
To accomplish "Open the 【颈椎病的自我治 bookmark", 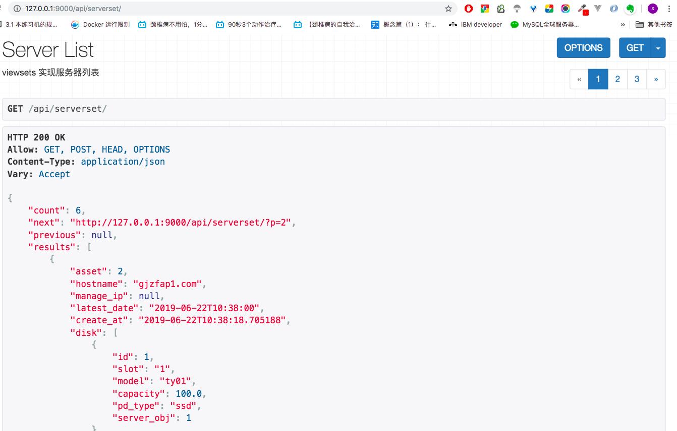I will [327, 24].
